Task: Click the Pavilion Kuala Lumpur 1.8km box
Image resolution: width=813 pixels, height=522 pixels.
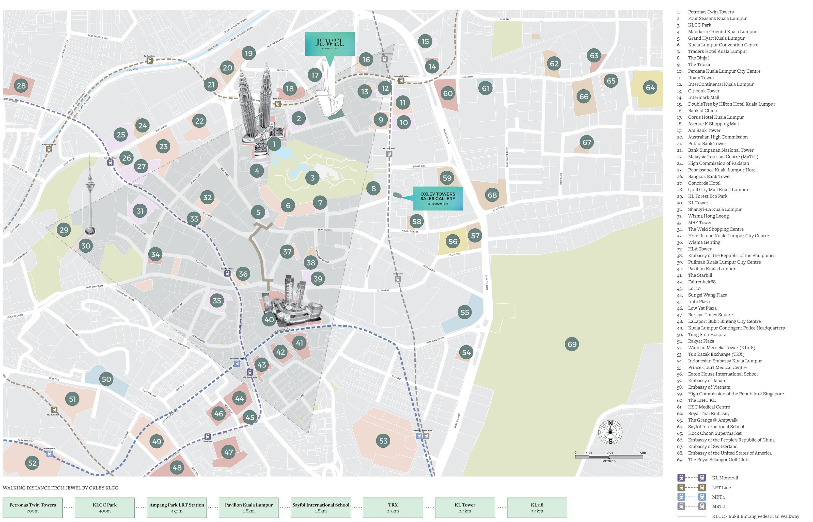Action: (249, 508)
